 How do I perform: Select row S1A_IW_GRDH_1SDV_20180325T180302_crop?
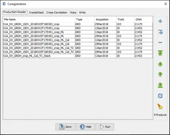tap(78, 24)
